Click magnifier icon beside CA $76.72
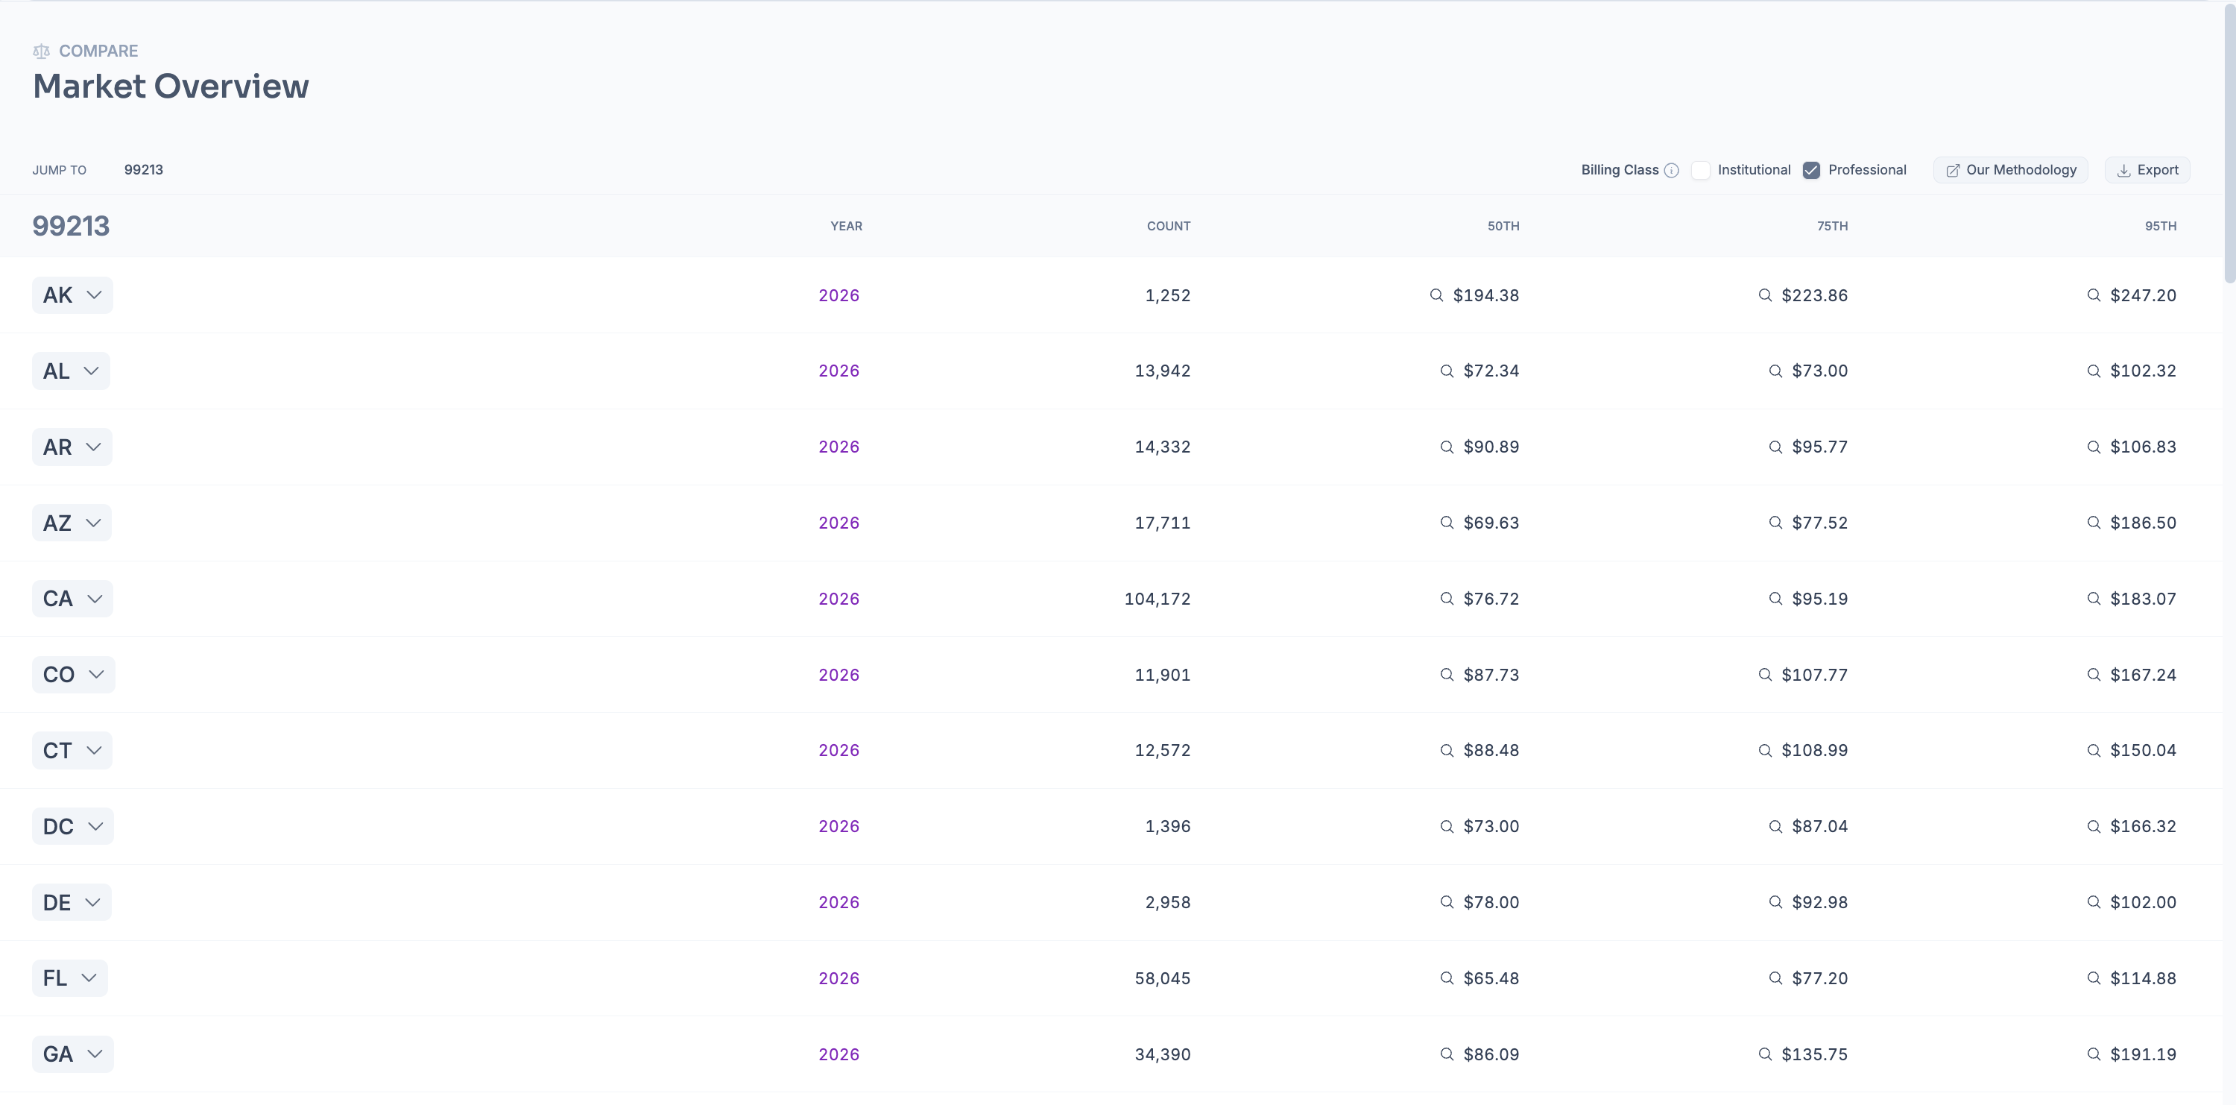The height and width of the screenshot is (1105, 2236). click(1447, 599)
